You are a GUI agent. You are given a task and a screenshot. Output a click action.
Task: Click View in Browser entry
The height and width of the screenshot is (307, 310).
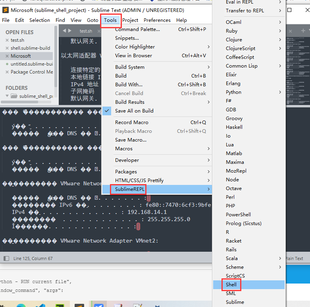[x=157, y=55]
